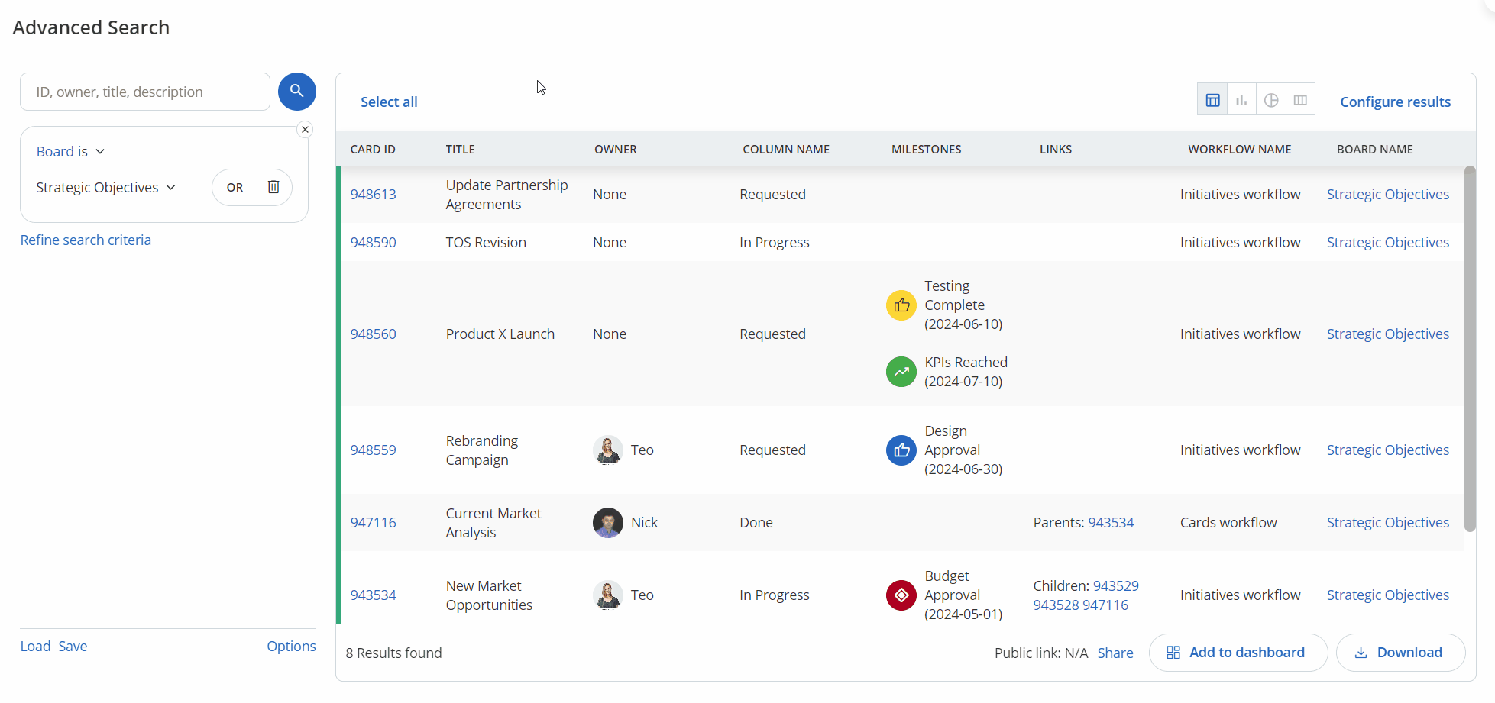Open card 948560
This screenshot has width=1495, height=703.
374,334
